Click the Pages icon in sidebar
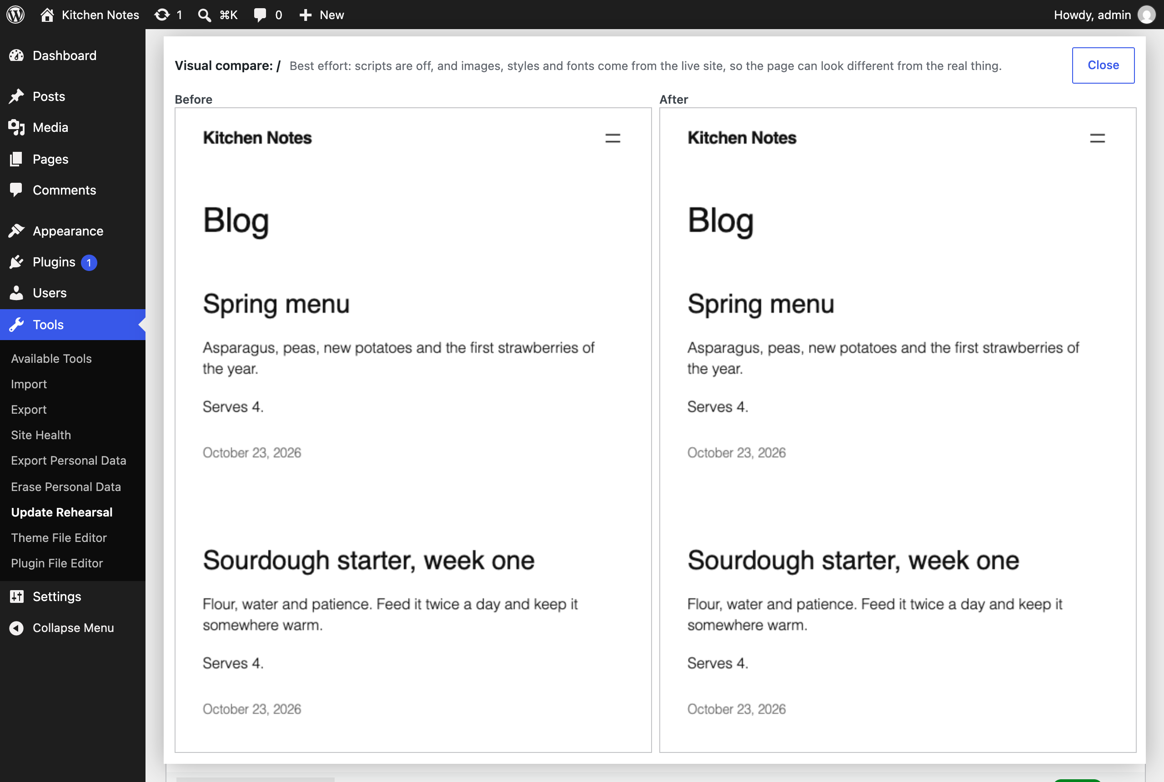The height and width of the screenshot is (782, 1164). click(x=16, y=159)
